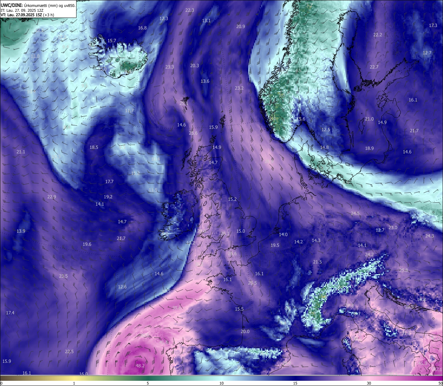The height and width of the screenshot is (386, 443).
Task: Click the map value 11.5
Action: 153,190
